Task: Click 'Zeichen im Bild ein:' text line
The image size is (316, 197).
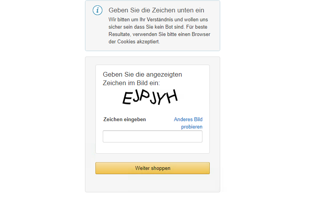Action: pyautogui.click(x=131, y=83)
